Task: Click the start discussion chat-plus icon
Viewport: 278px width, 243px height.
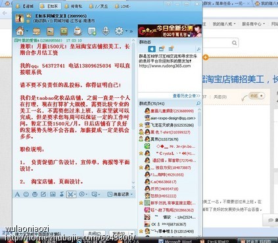Action: tap(91, 32)
